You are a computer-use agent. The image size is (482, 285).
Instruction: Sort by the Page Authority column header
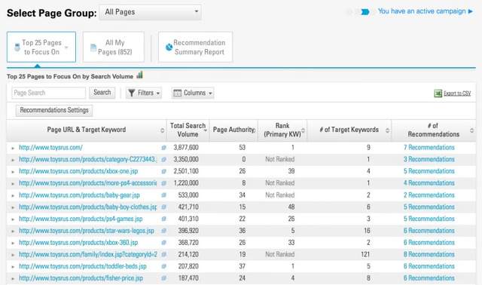click(x=233, y=130)
